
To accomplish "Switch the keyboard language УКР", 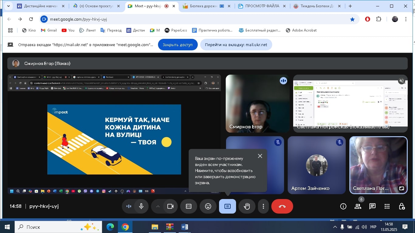I will click(x=373, y=227).
